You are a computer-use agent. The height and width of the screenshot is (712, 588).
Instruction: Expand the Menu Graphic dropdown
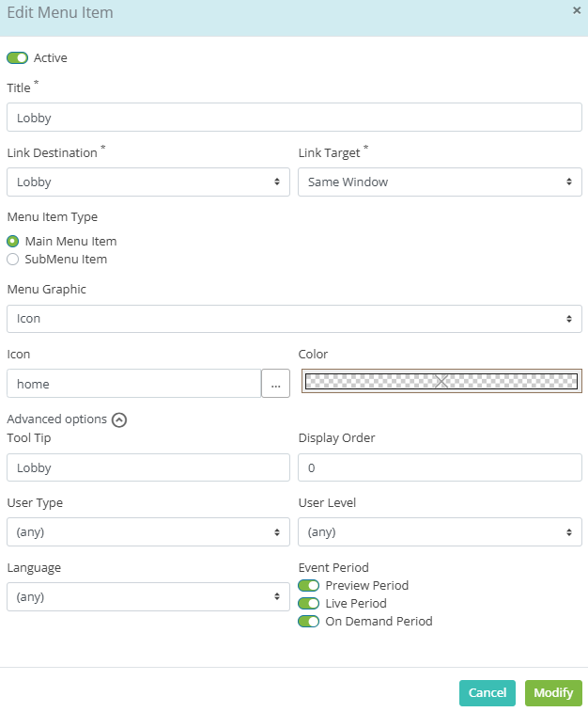(x=294, y=319)
